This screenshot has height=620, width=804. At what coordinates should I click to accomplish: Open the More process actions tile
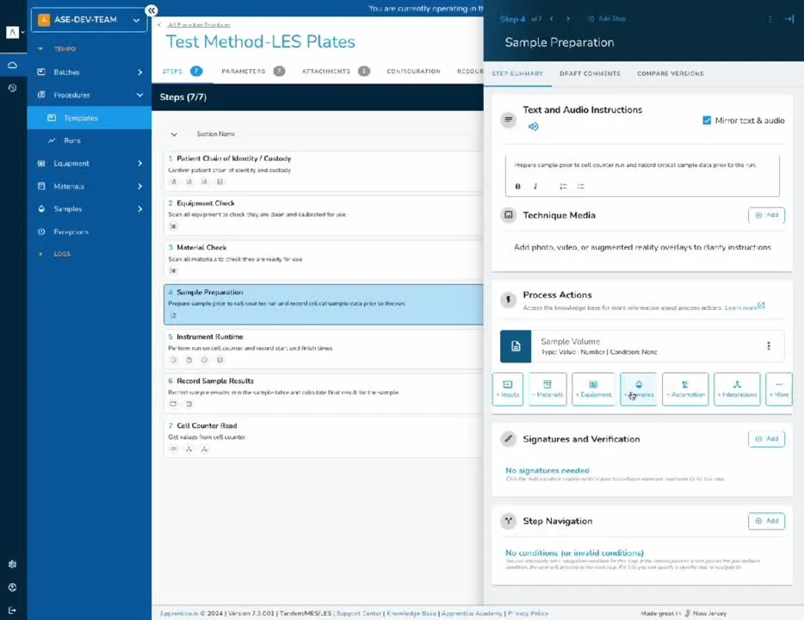779,389
